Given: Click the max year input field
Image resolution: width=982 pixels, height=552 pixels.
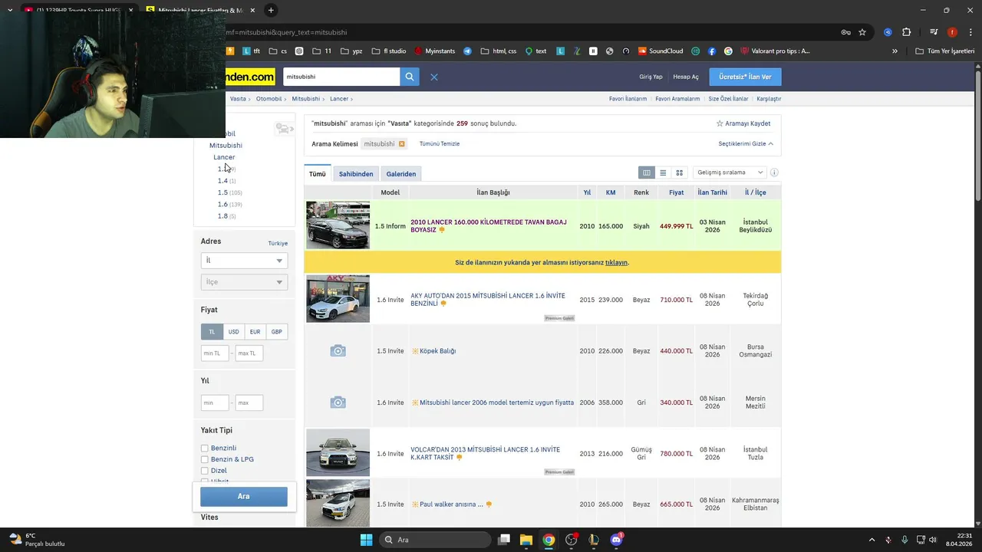Looking at the screenshot, I should [249, 402].
